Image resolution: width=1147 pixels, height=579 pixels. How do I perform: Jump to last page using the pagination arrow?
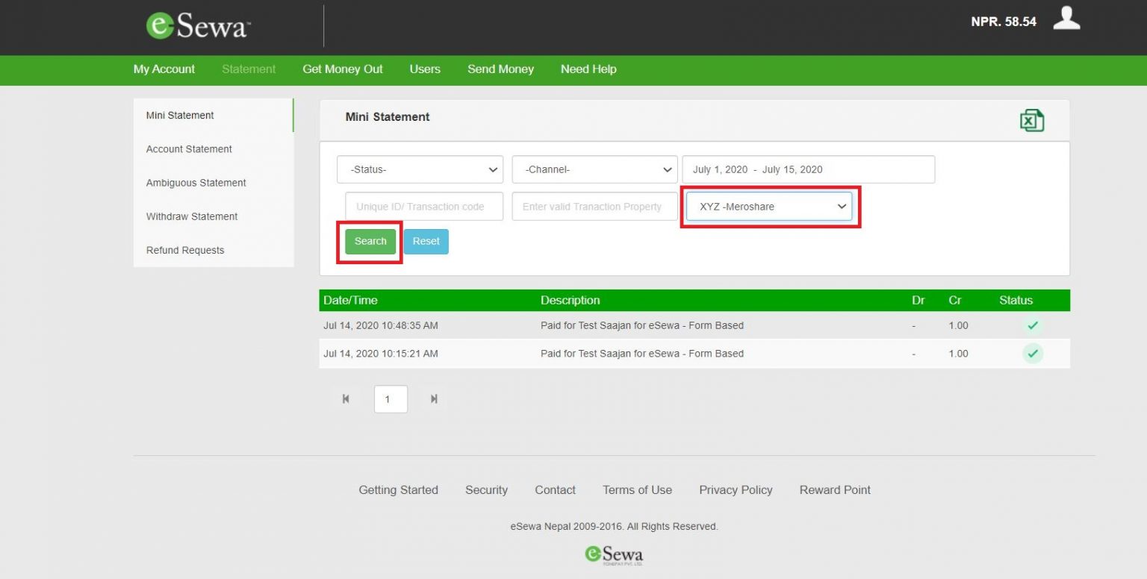(x=434, y=399)
